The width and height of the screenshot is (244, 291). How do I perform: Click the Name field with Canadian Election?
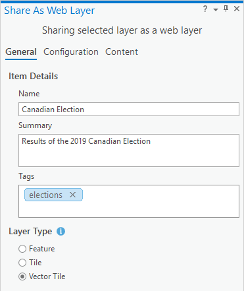pos(129,110)
